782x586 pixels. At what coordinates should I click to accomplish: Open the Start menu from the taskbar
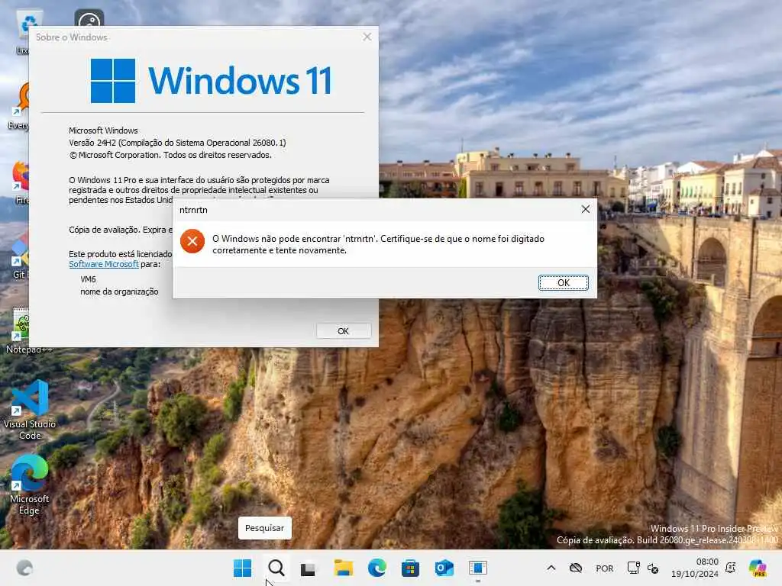[242, 568]
